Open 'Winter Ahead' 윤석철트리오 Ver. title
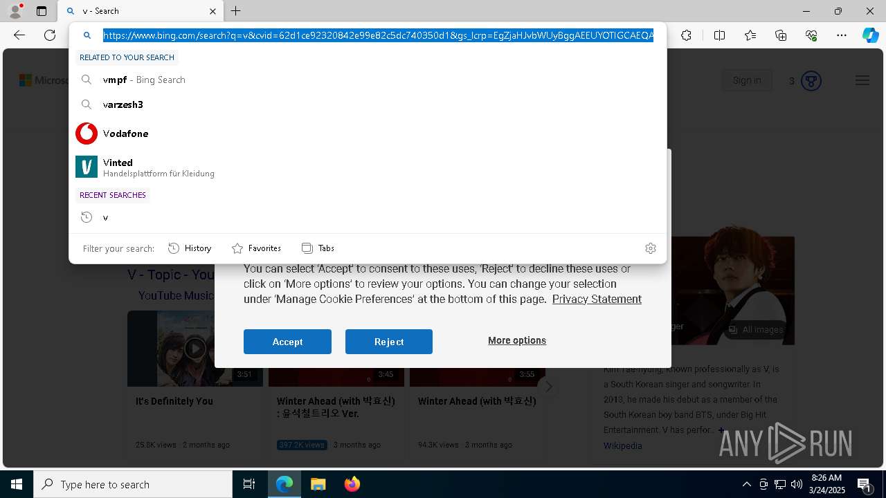 (x=336, y=407)
